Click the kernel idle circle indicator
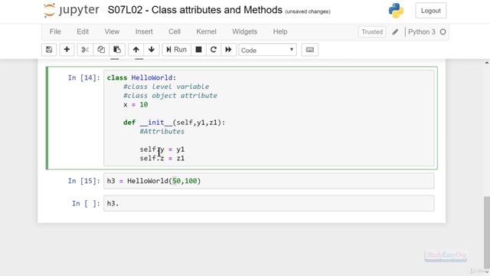This screenshot has width=490, height=276. click(443, 32)
